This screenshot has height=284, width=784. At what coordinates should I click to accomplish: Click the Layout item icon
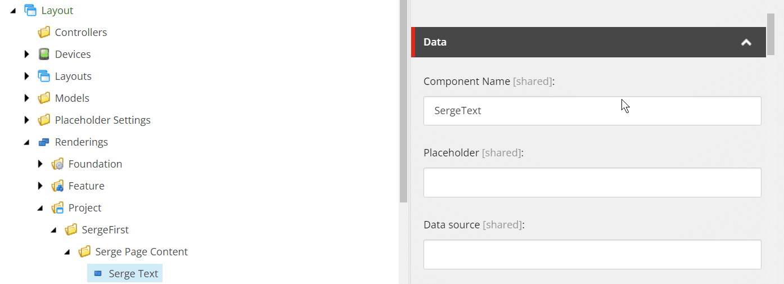[30, 10]
